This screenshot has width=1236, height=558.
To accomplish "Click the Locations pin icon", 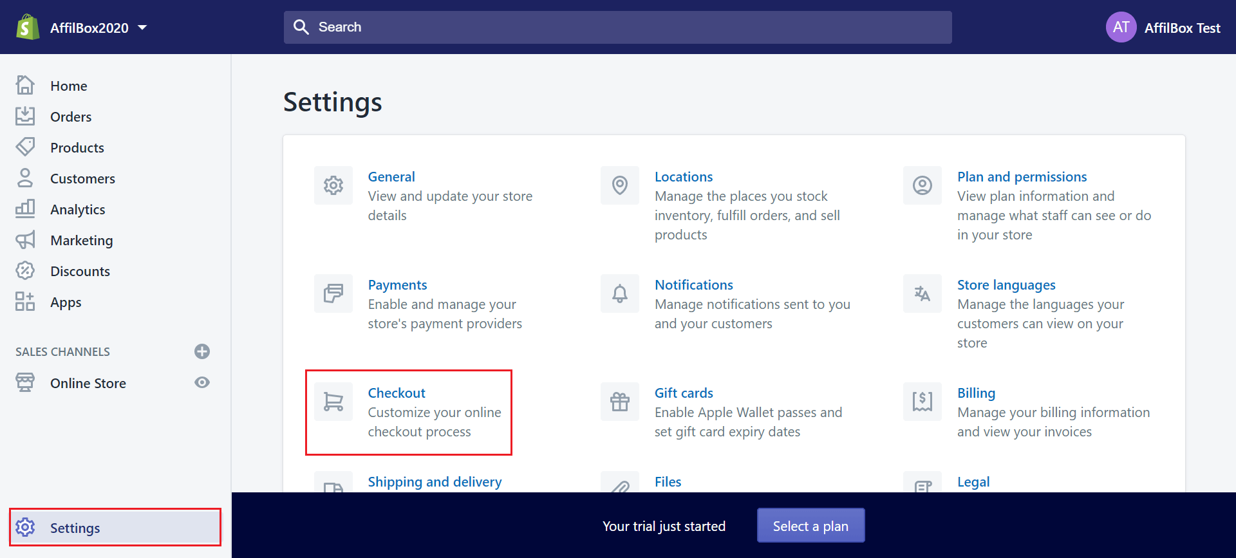I will point(619,185).
